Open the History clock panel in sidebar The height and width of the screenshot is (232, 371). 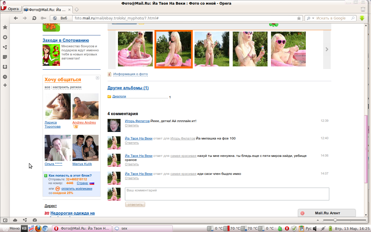tap(5, 77)
